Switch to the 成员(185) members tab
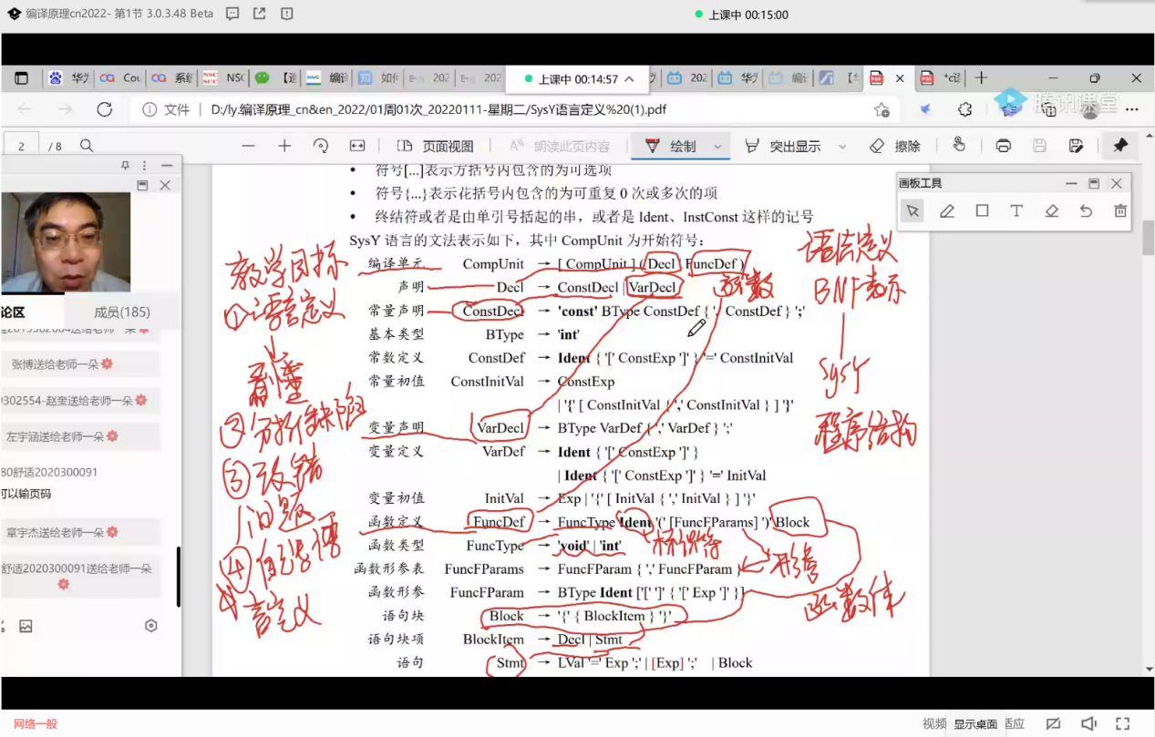Viewport: 1155px width, 737px height. [x=122, y=312]
